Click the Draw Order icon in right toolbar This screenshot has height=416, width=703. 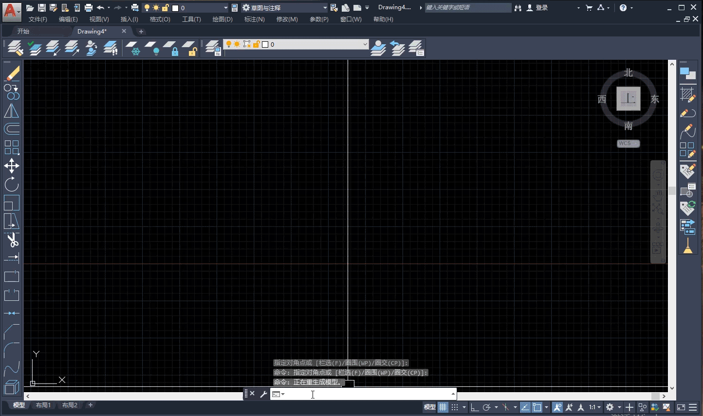(x=687, y=74)
